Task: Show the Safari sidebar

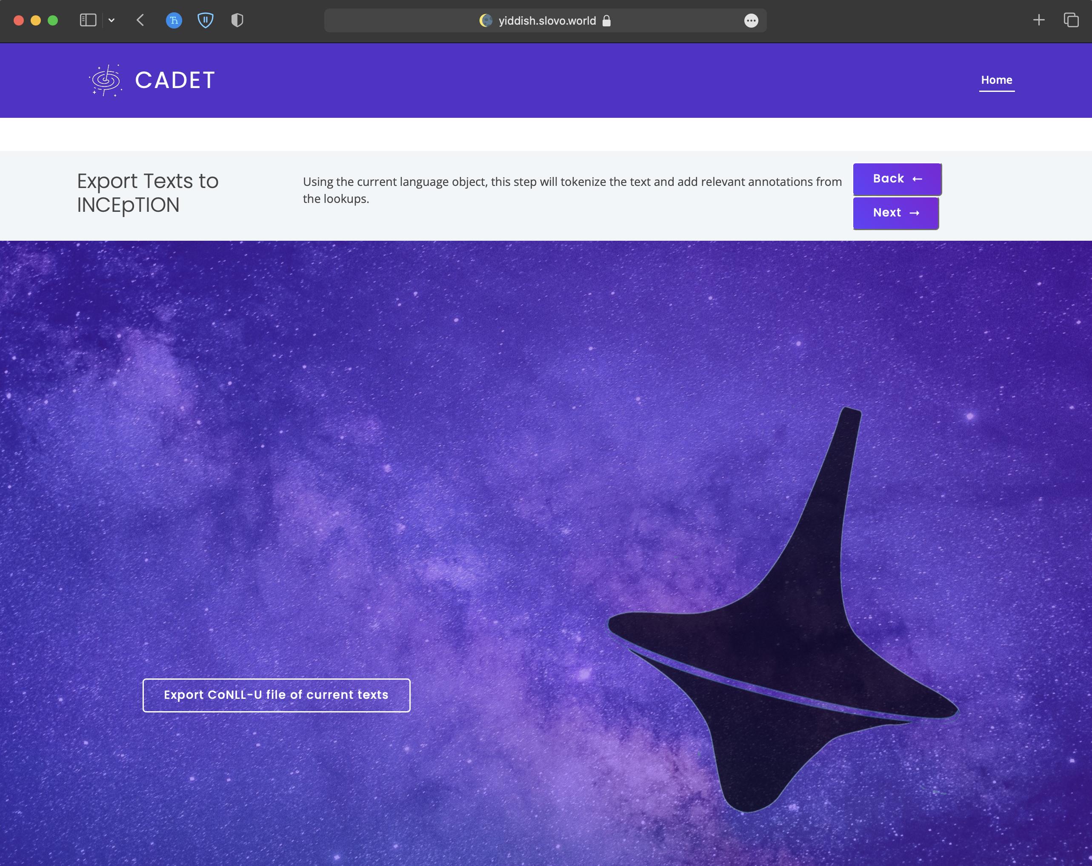Action: (88, 20)
